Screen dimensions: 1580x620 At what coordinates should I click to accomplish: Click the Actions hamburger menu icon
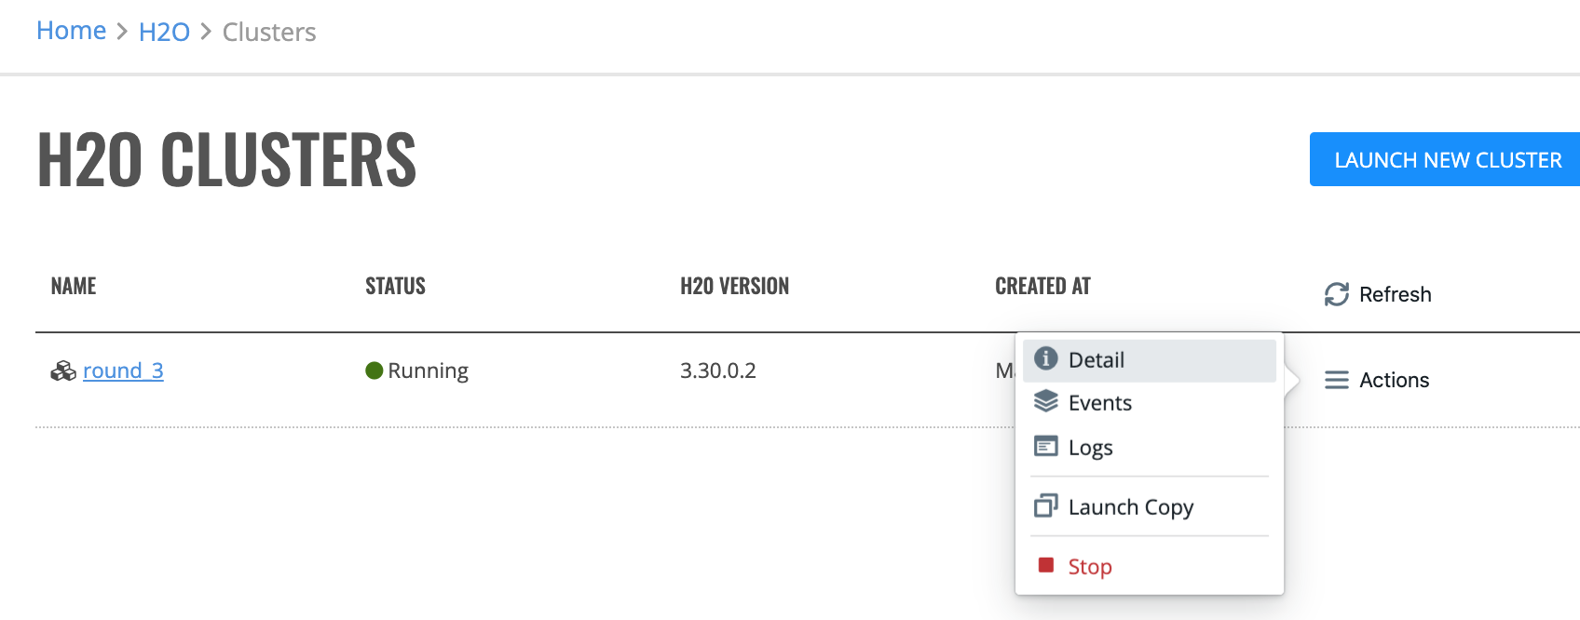(x=1337, y=380)
